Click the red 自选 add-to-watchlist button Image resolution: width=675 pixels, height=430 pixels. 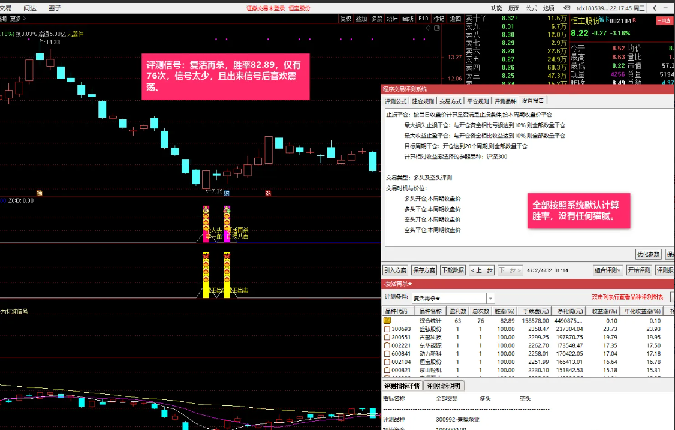coord(664,20)
